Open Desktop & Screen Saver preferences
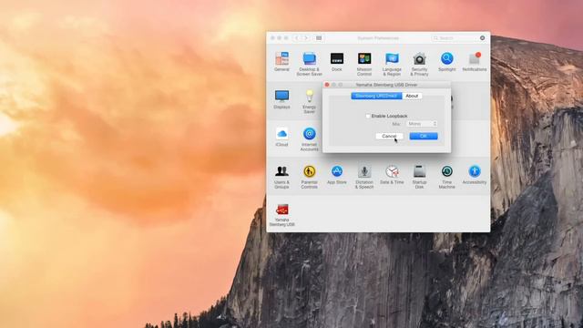 point(310,64)
